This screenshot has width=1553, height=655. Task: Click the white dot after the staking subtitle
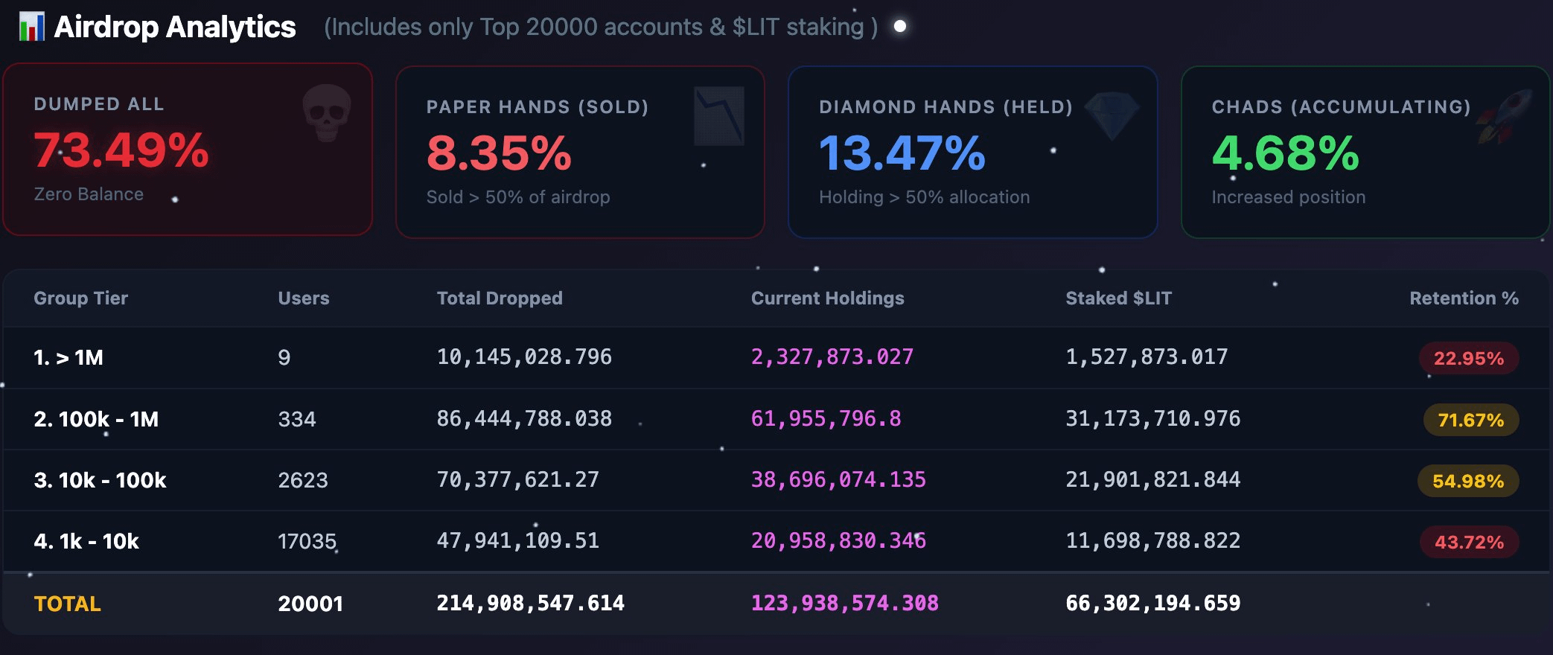[x=899, y=27]
